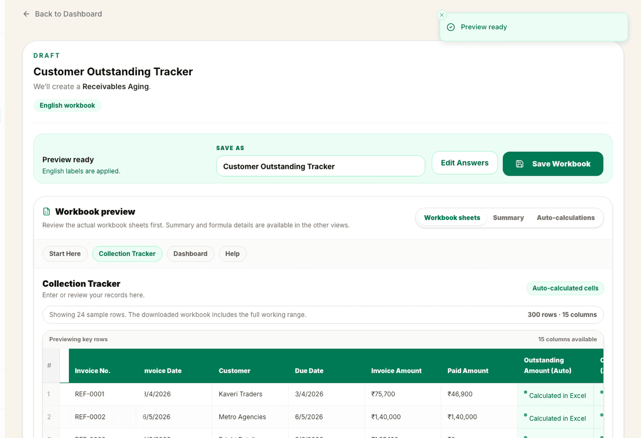
Task: Dismiss the Preview ready toast notification
Action: tap(441, 15)
